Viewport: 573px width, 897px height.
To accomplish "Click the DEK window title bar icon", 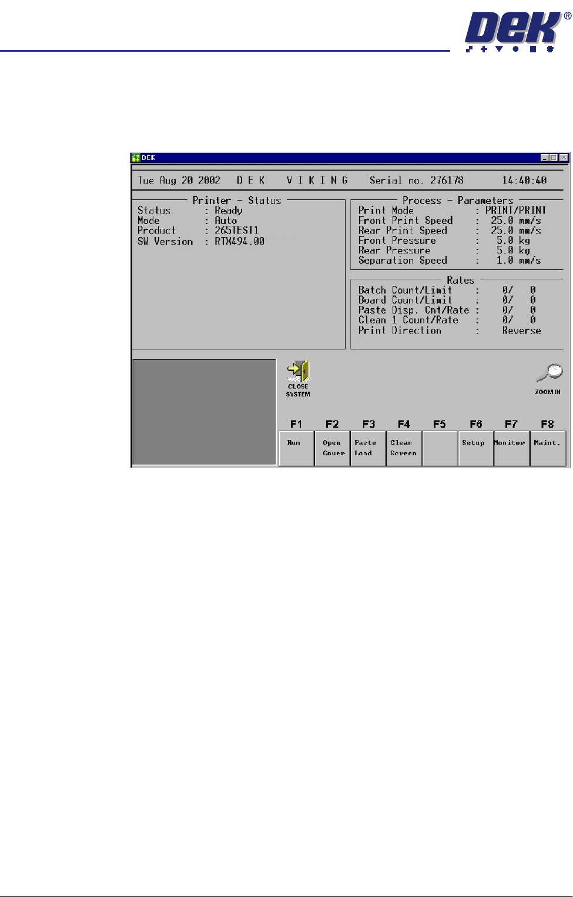I will pyautogui.click(x=136, y=158).
